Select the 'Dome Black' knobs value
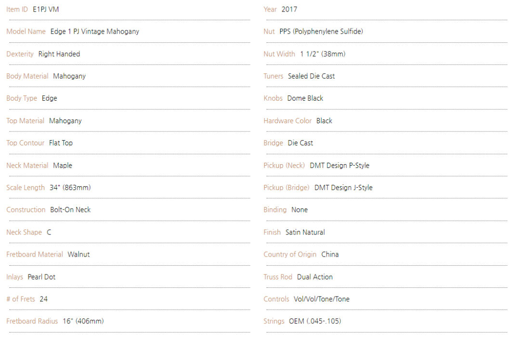The height and width of the screenshot is (349, 520). coord(305,98)
